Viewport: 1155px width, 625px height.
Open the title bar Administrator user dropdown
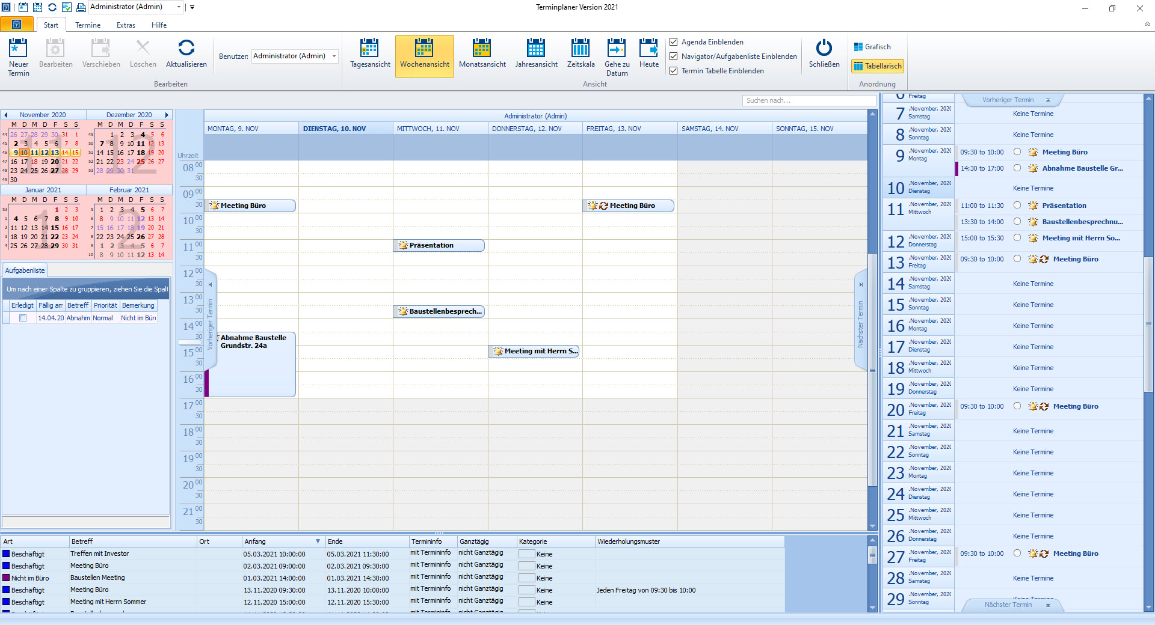click(x=179, y=7)
